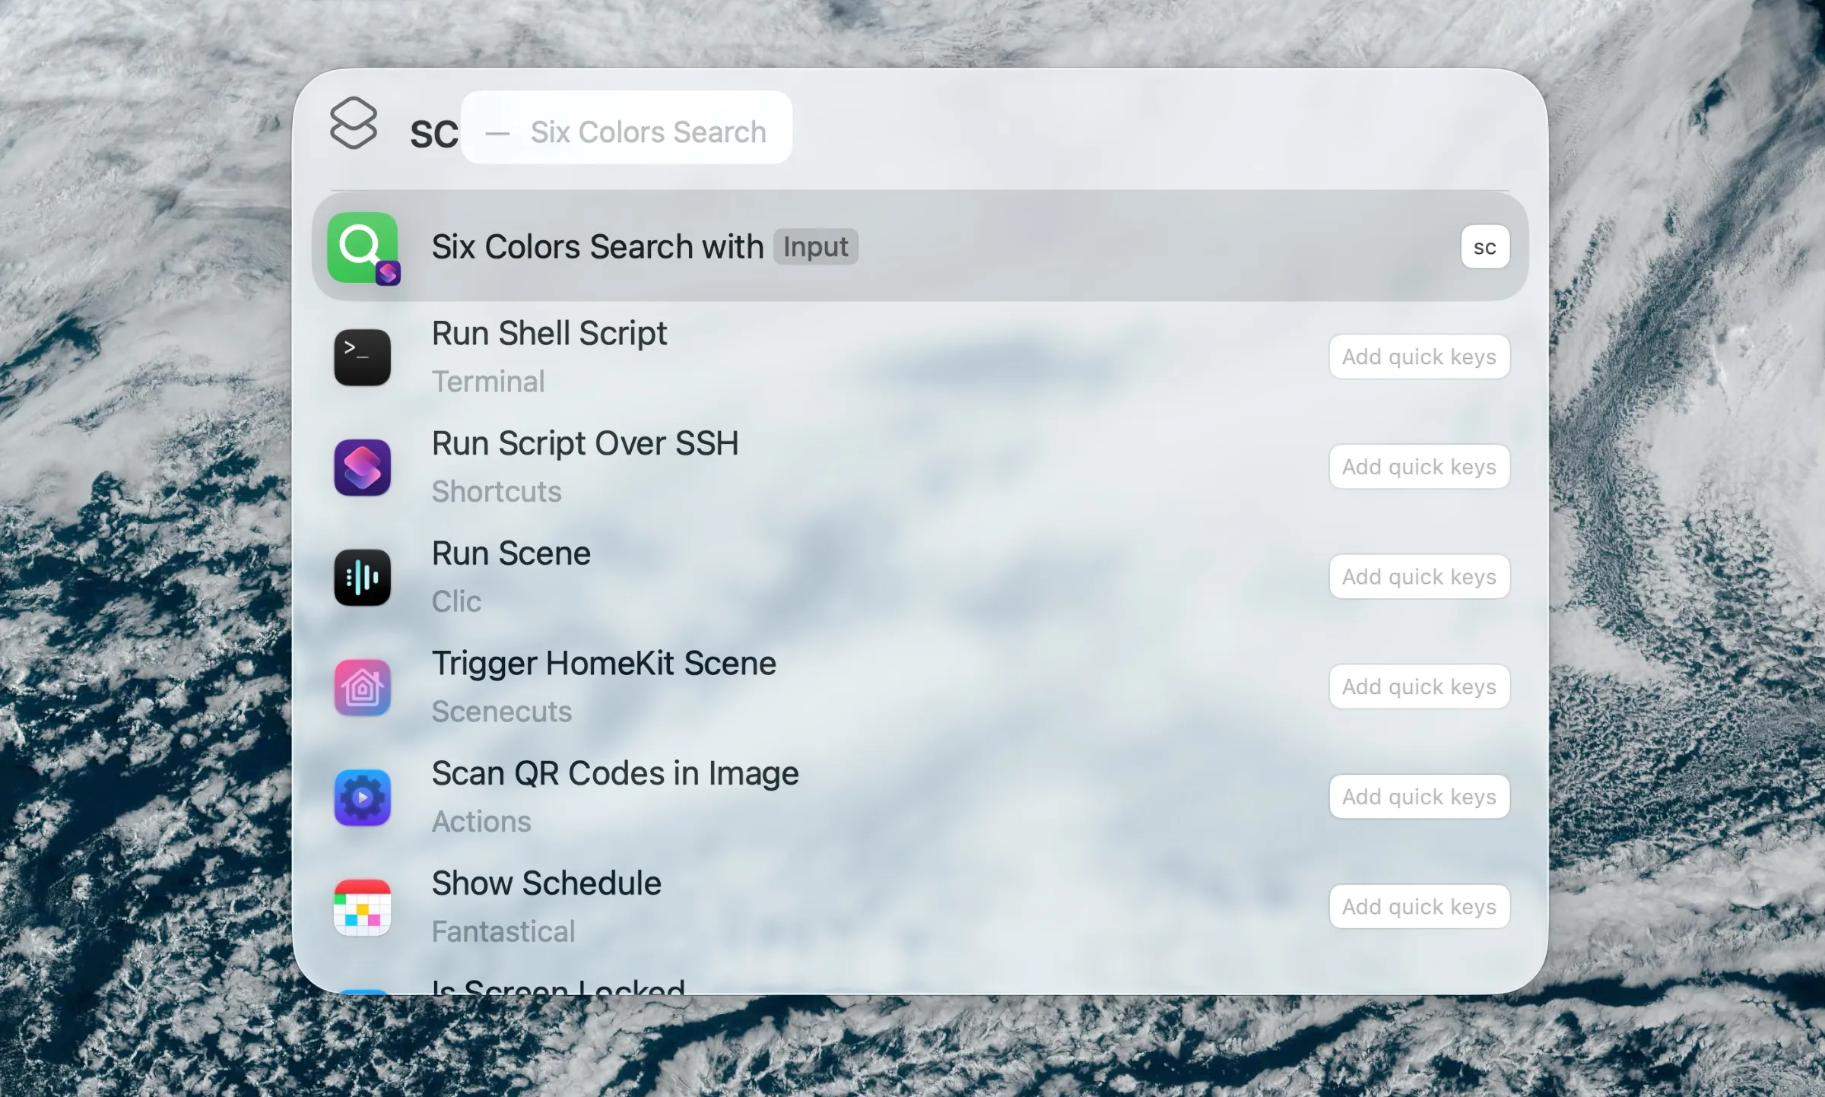This screenshot has width=1825, height=1097.
Task: Select the Clic app icon next to Run Scene
Action: pyautogui.click(x=363, y=577)
